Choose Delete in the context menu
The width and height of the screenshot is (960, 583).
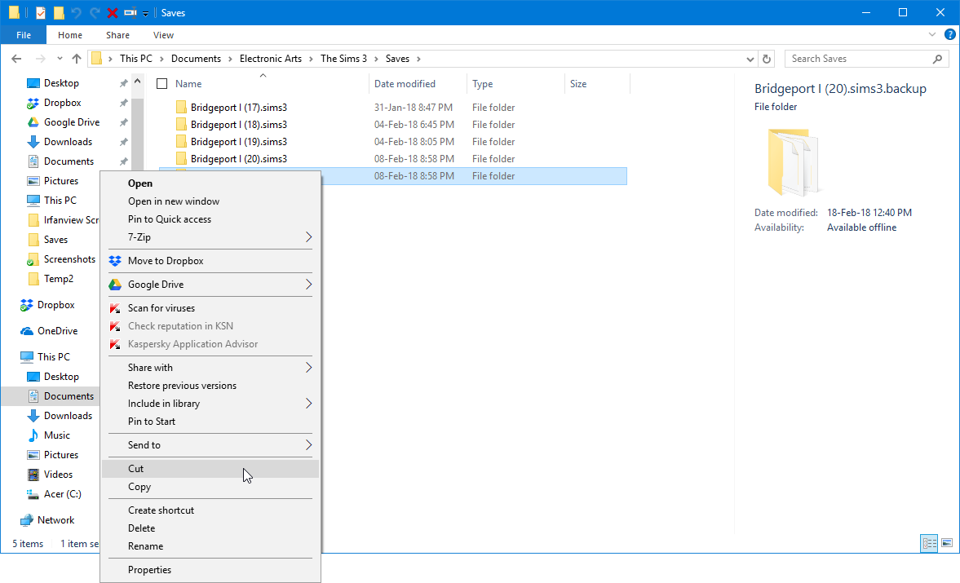pos(210,528)
